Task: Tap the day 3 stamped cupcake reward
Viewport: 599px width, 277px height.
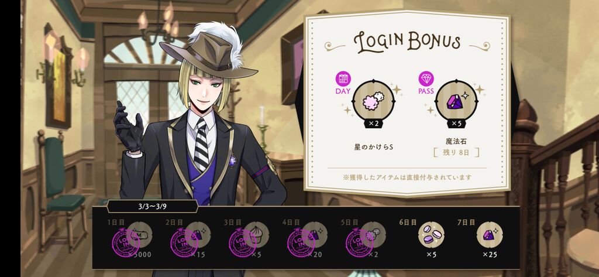Action: point(249,239)
